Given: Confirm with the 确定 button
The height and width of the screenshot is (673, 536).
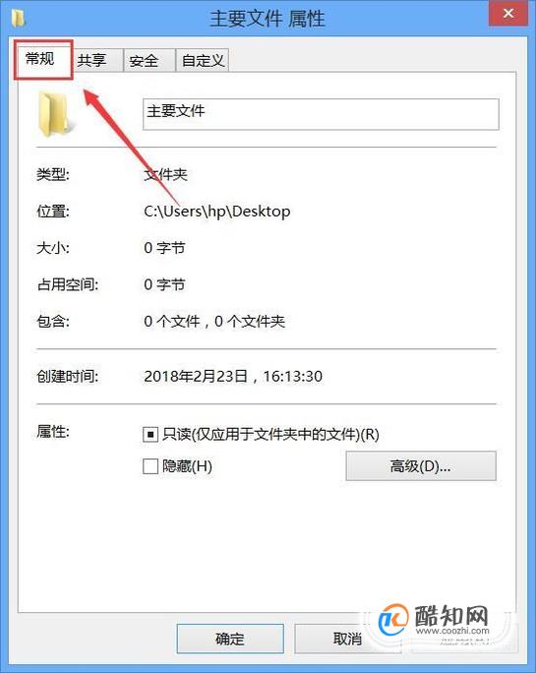Looking at the screenshot, I should click(x=230, y=639).
